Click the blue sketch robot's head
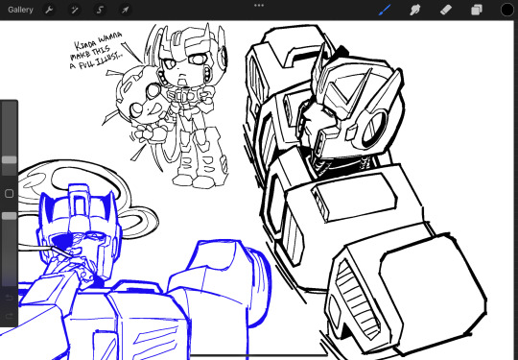This screenshot has width=518, height=360. tap(80, 231)
